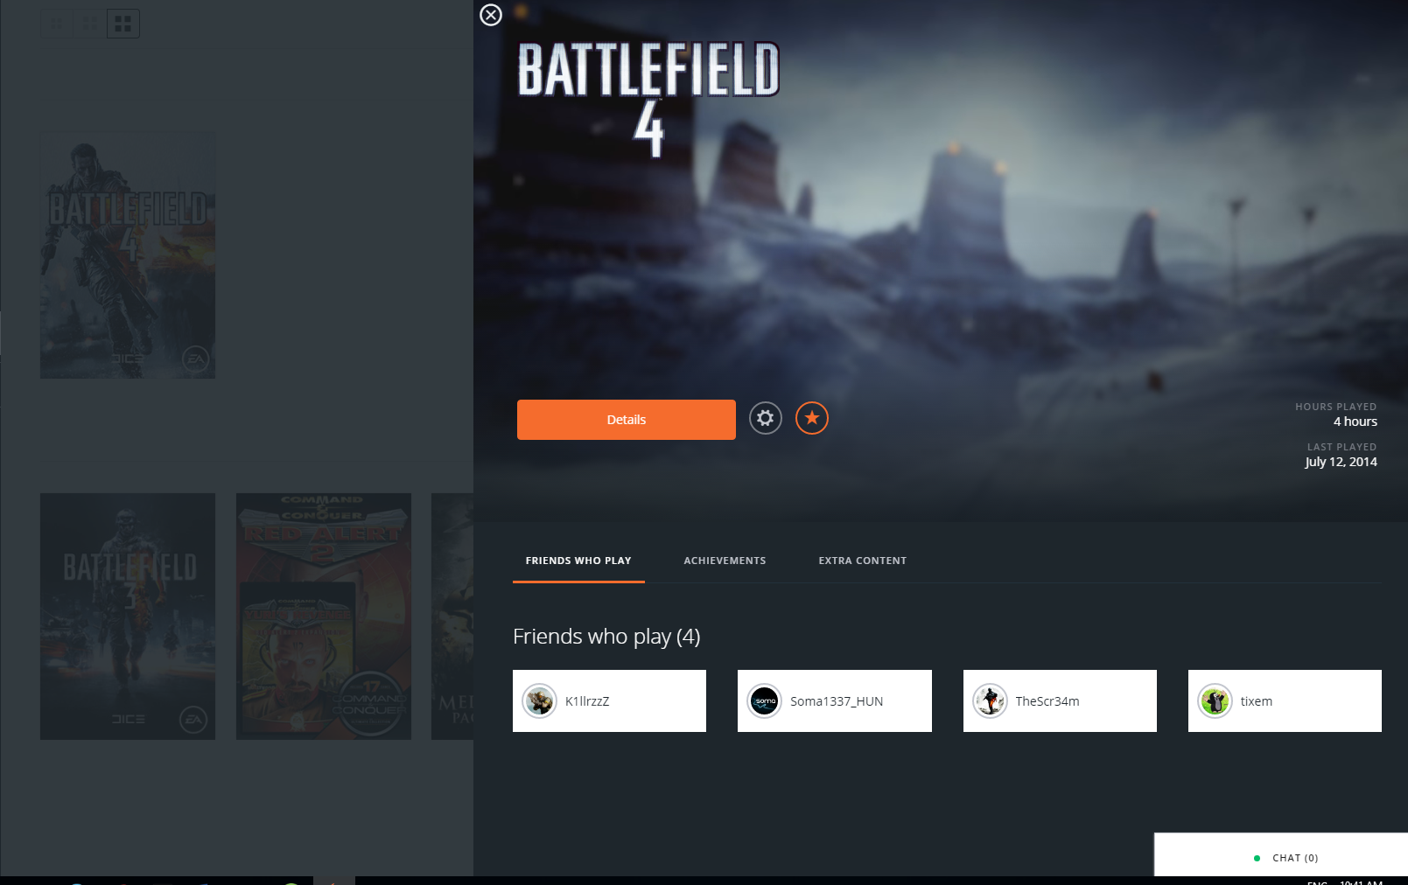Click Soma1337_HUN's avatar picture

click(x=765, y=701)
